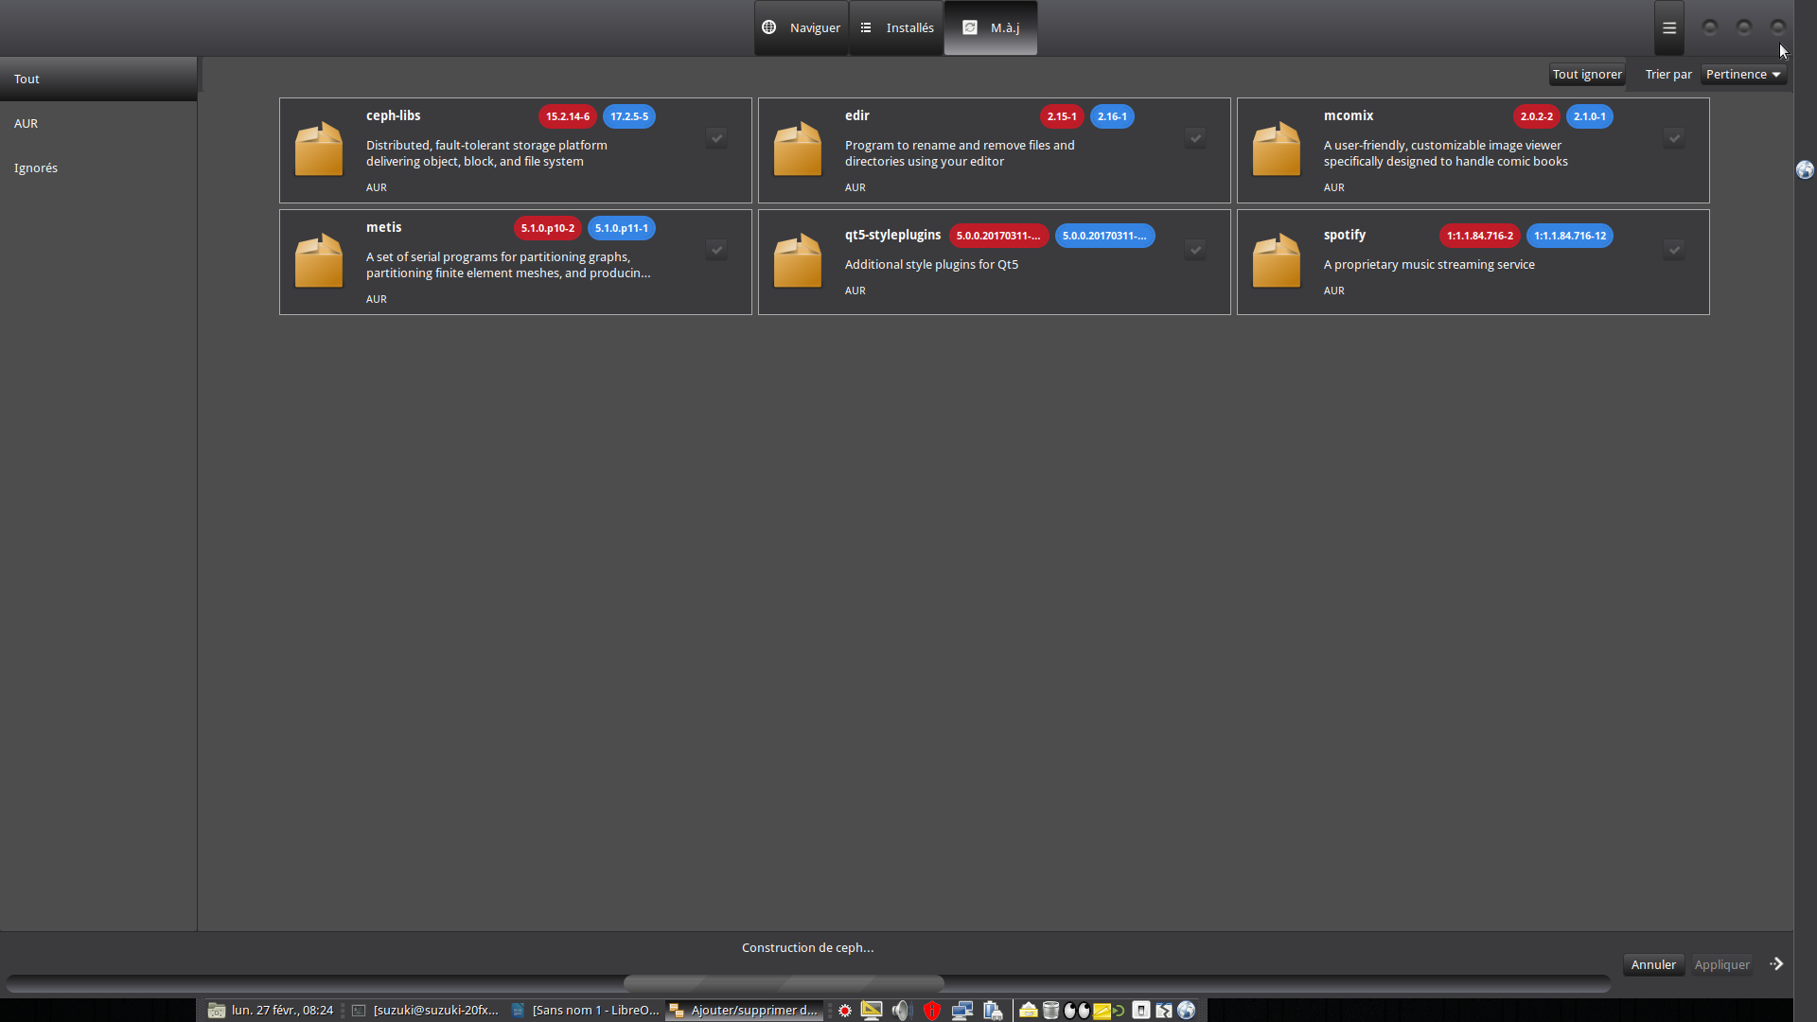Viewport: 1817px width, 1022px height.
Task: Click metis new version 5.1.0.p11-1 badge
Action: 622,228
